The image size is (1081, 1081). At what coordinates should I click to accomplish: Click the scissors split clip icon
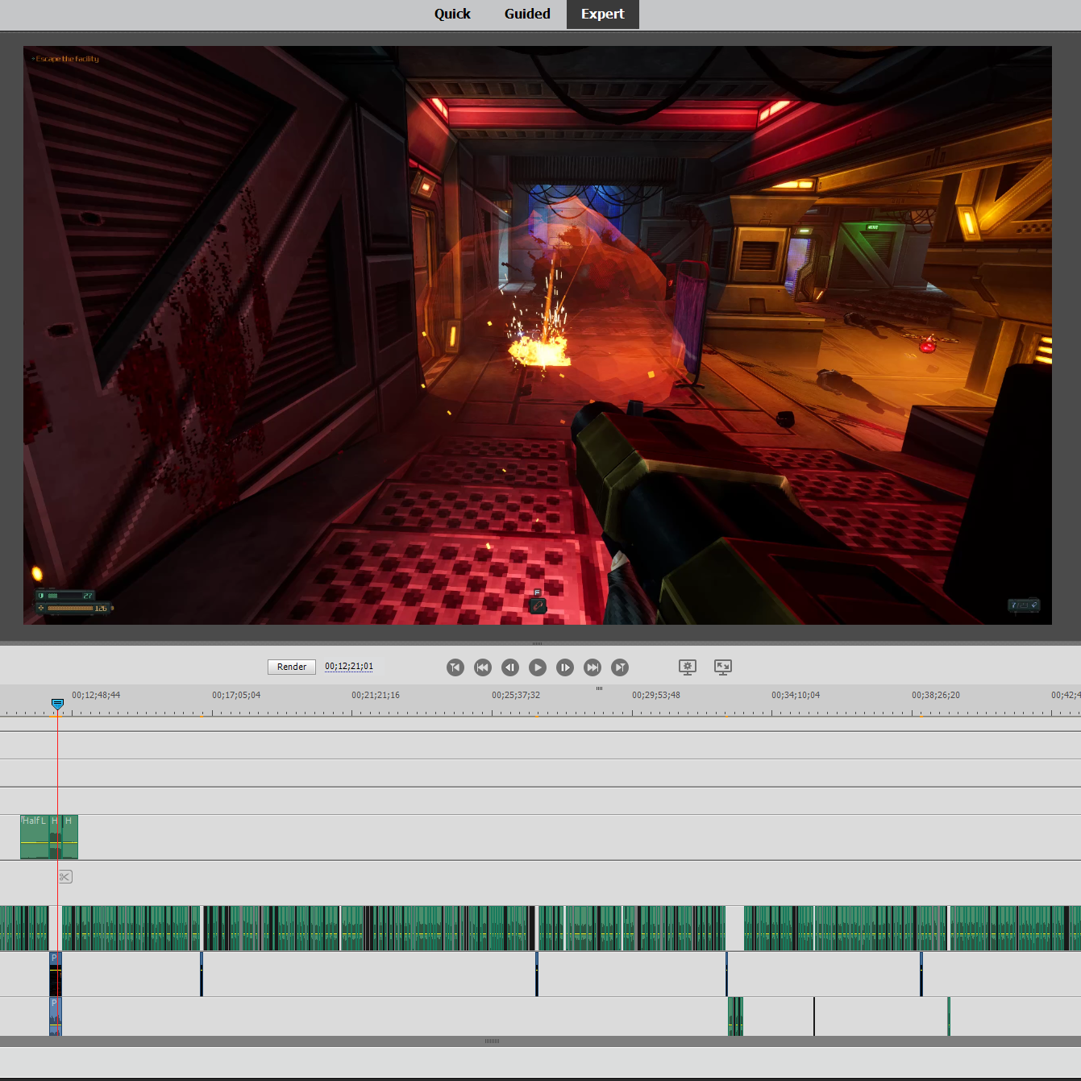65,877
